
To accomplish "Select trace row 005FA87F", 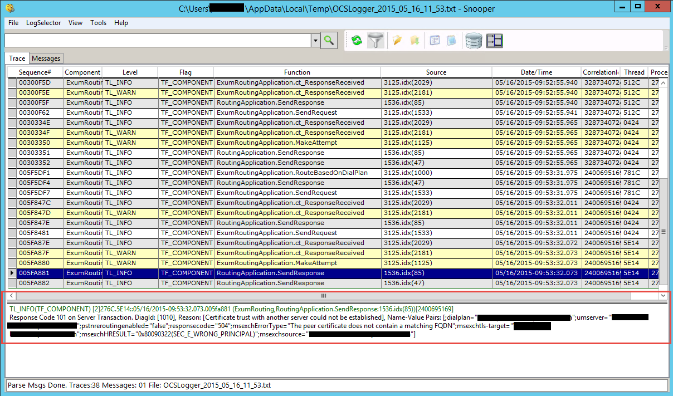I will 333,253.
